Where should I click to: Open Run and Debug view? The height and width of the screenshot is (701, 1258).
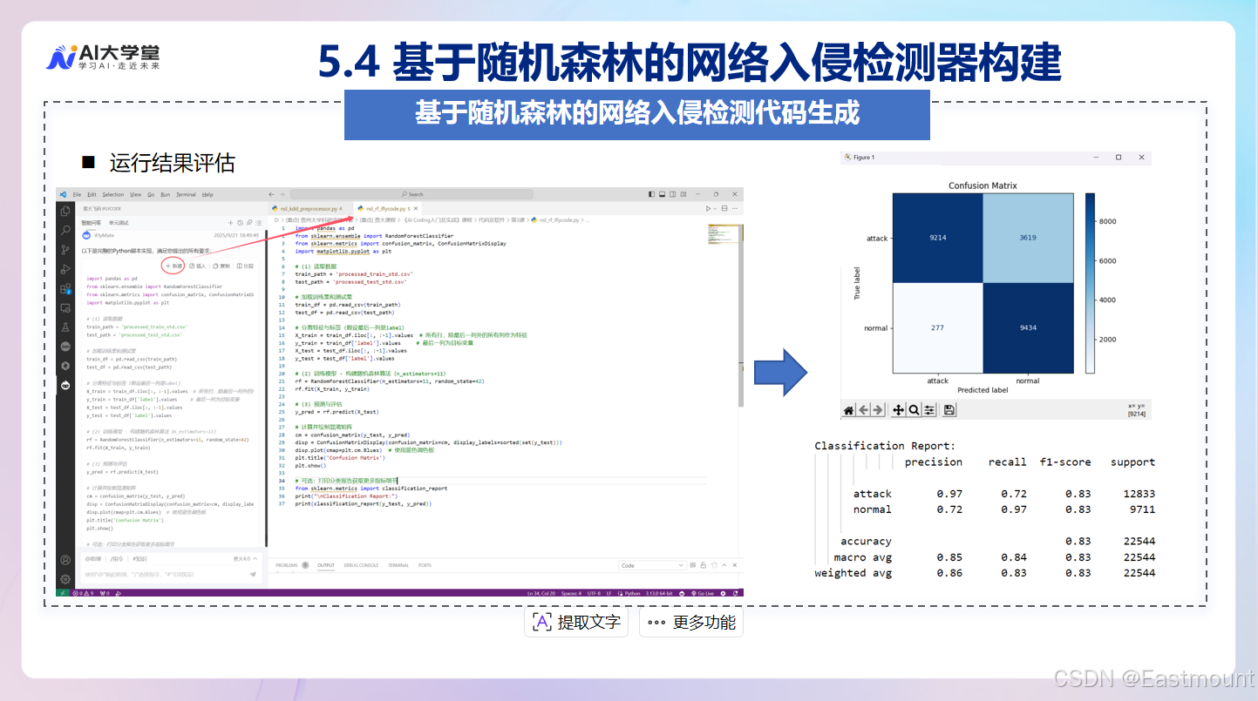pos(65,269)
